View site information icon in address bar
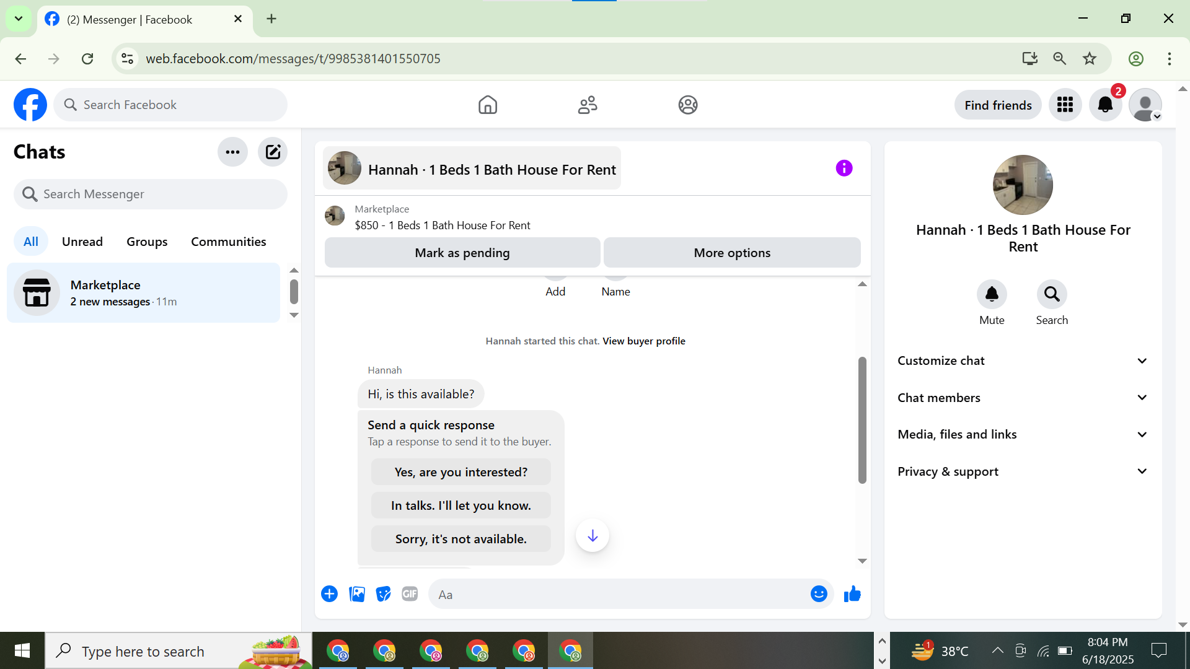Viewport: 1190px width, 669px height. click(x=127, y=59)
